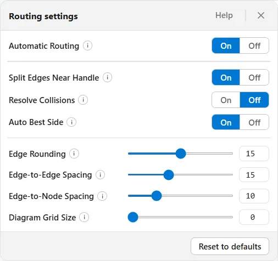
Task: Select Off for Resolve Collisions
Action: (254, 100)
